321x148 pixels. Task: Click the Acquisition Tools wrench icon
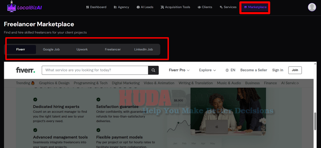pyautogui.click(x=162, y=7)
